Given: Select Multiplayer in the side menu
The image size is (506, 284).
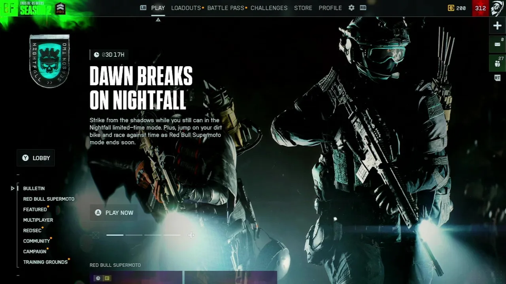Looking at the screenshot, I should pos(38,220).
